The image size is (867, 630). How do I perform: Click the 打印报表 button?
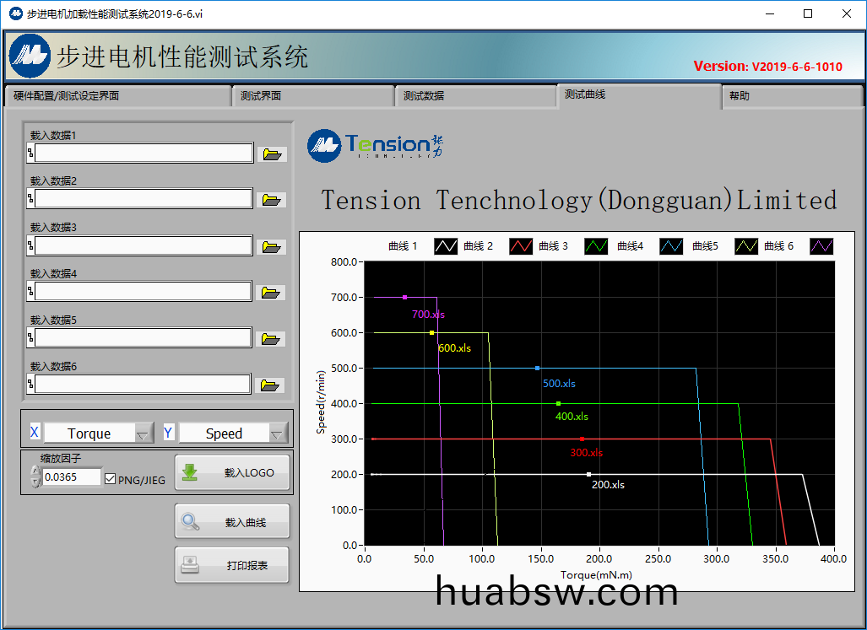[232, 565]
